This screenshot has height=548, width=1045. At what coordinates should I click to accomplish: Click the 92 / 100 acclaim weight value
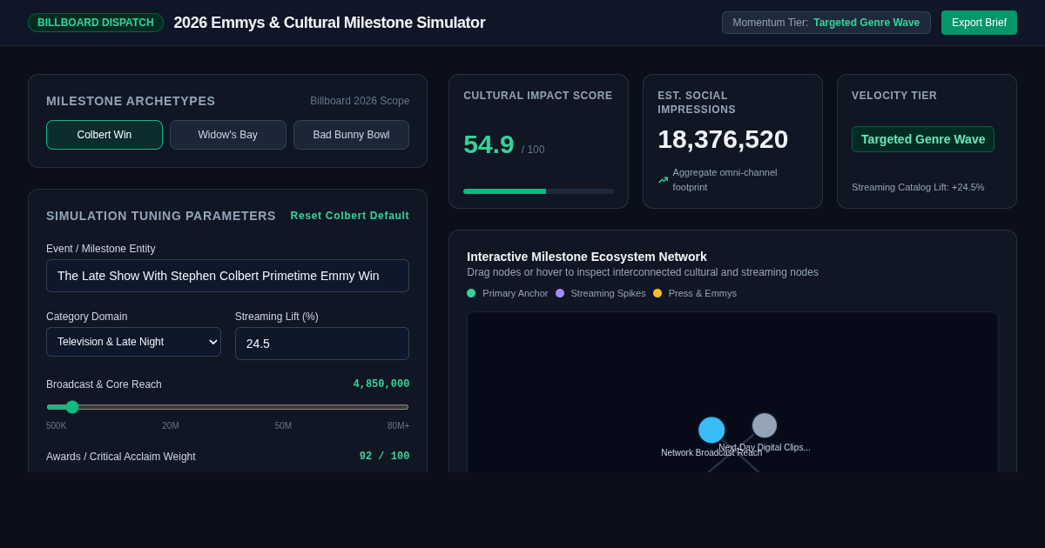(384, 457)
